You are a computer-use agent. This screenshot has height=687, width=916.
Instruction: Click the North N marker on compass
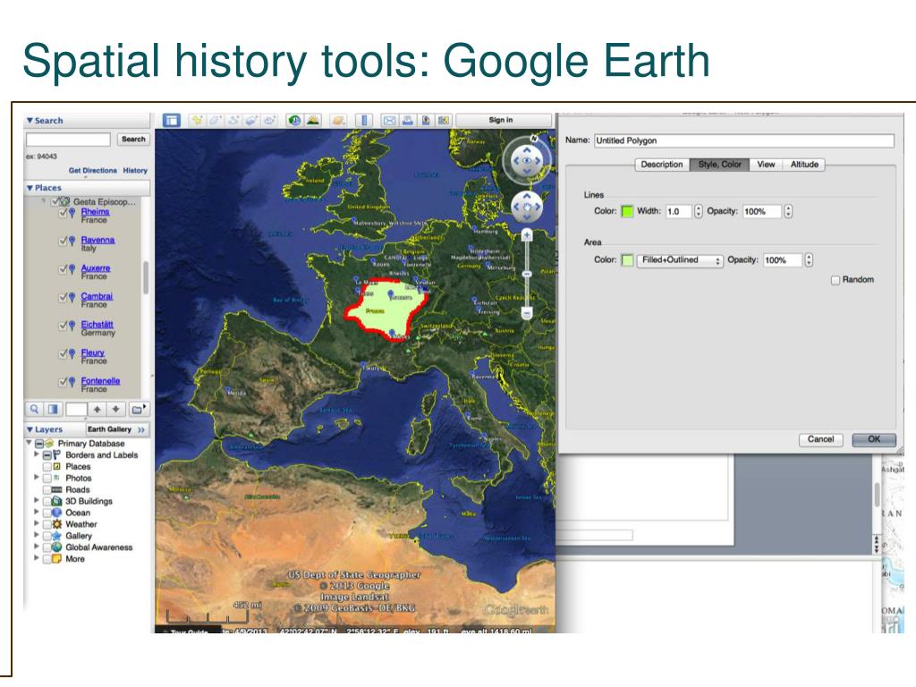[x=533, y=138]
